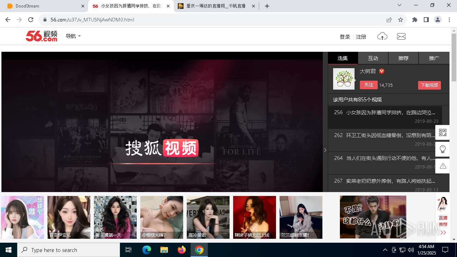The height and width of the screenshot is (257, 457).
Task: Play video 256 小女孩因为胖遭同学排挤
Action: pyautogui.click(x=385, y=117)
